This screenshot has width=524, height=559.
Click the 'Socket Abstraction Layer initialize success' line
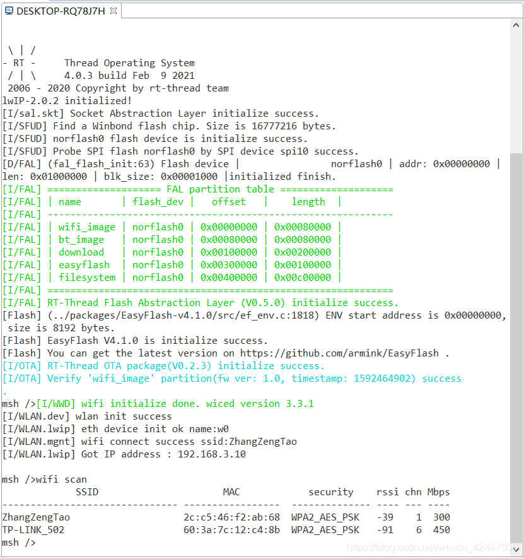click(x=160, y=114)
